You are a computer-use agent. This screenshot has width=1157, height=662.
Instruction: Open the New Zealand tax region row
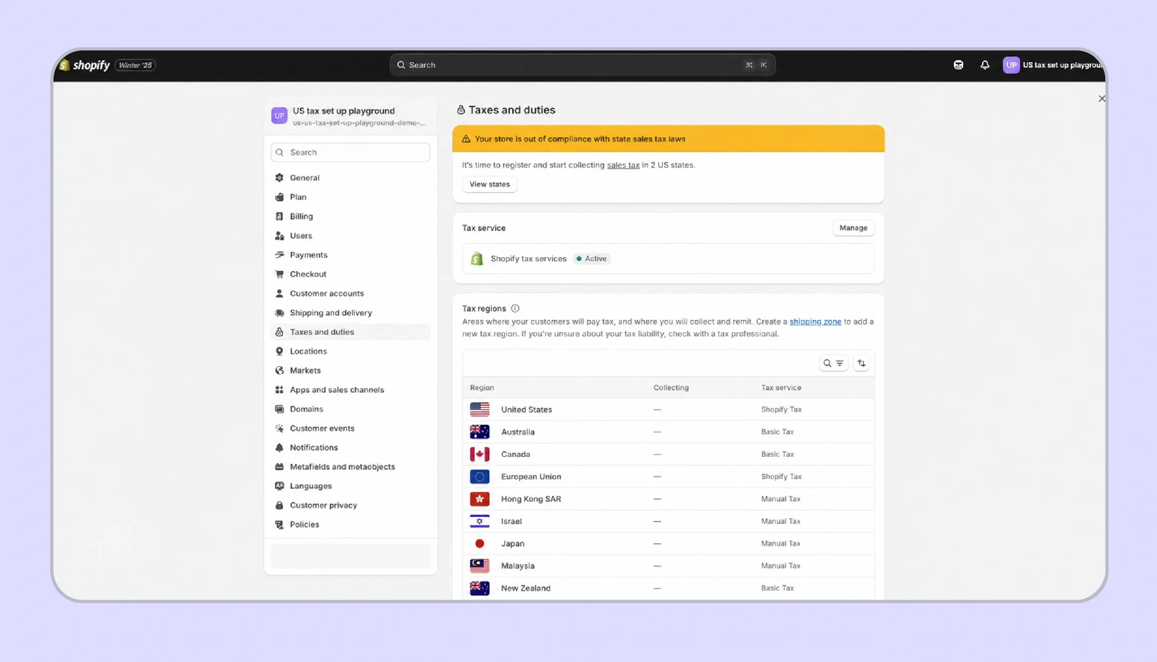tap(668, 588)
